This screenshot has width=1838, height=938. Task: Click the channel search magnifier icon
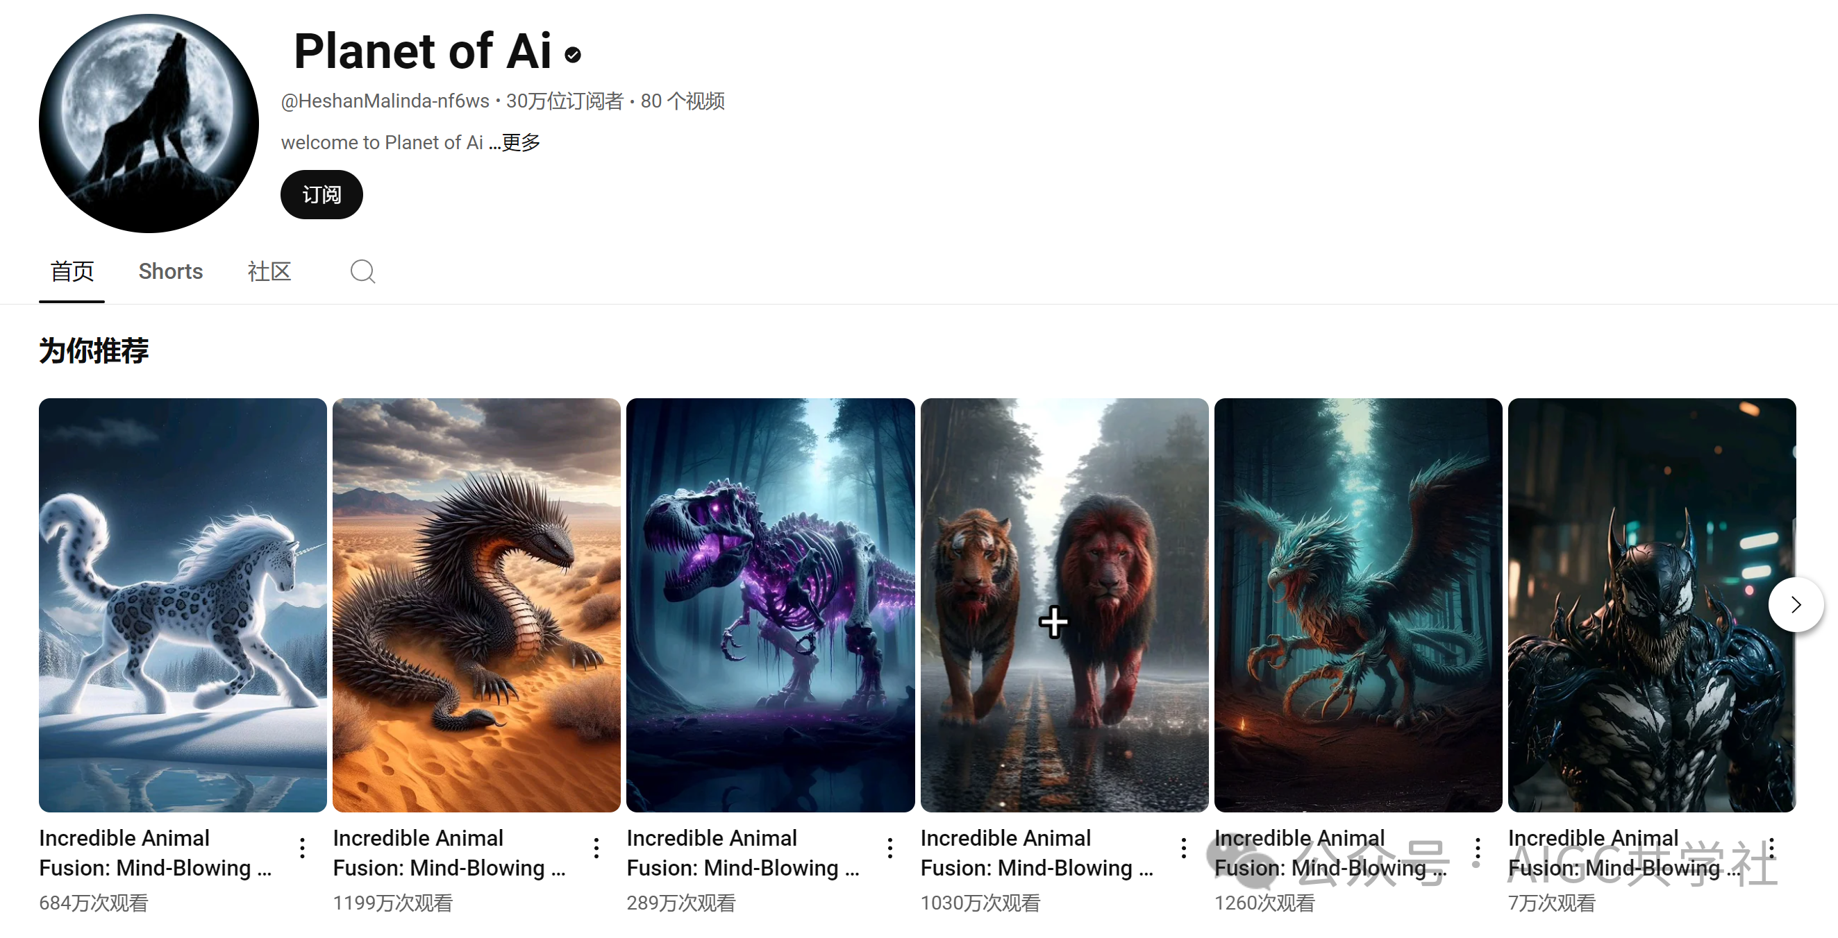[x=362, y=271]
